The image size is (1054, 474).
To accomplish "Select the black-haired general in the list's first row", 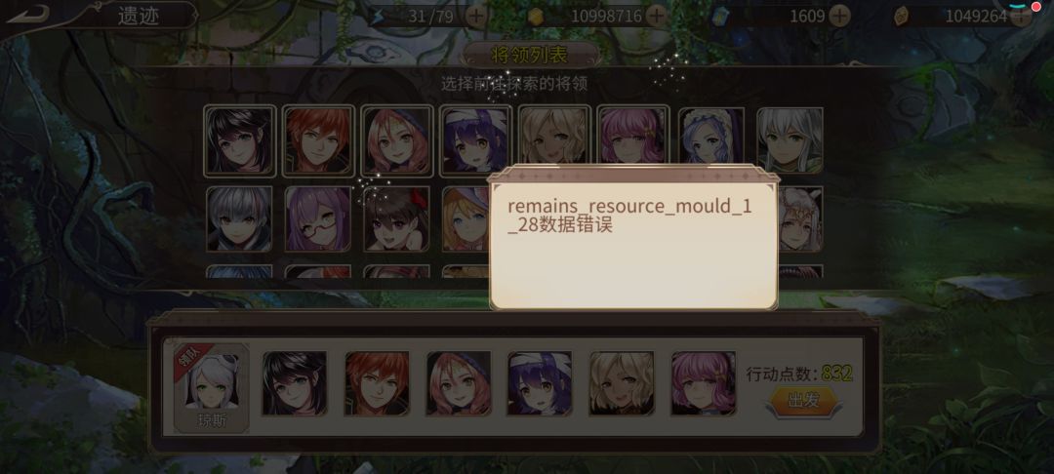I will click(x=239, y=141).
